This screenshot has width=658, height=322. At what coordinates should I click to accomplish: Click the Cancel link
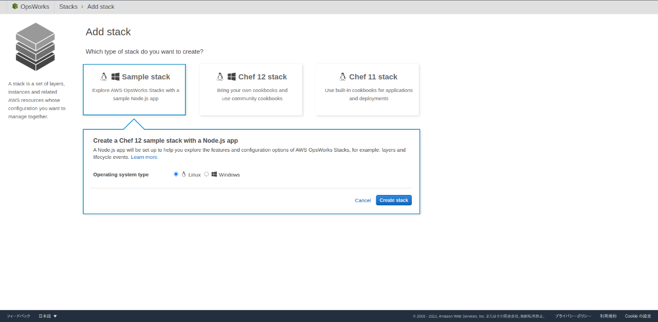[x=363, y=200]
